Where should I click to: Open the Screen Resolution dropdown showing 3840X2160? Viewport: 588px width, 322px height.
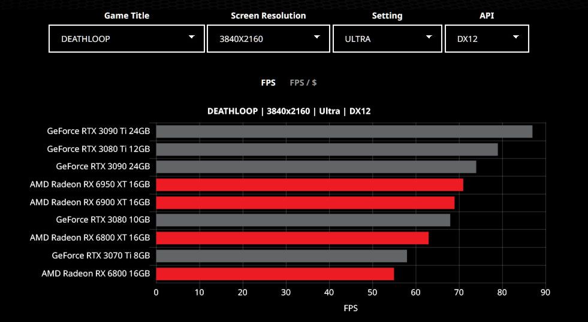(x=269, y=38)
